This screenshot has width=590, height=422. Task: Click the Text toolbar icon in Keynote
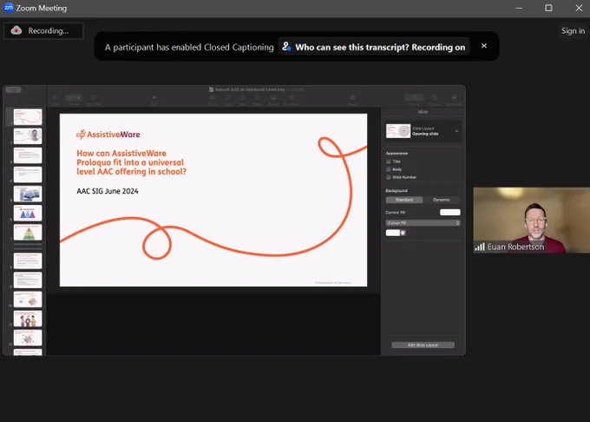242,97
